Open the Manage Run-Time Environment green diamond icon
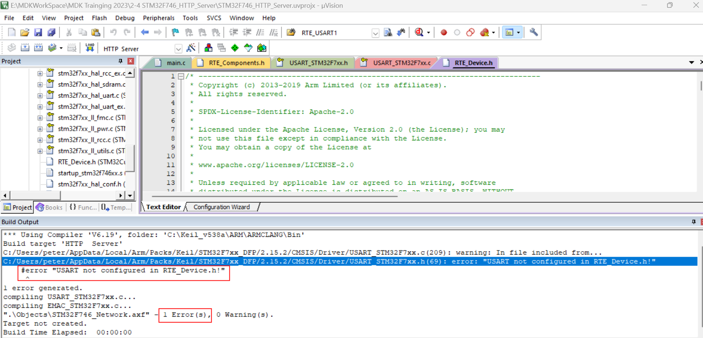Image resolution: width=703 pixels, height=338 pixels. click(x=235, y=48)
